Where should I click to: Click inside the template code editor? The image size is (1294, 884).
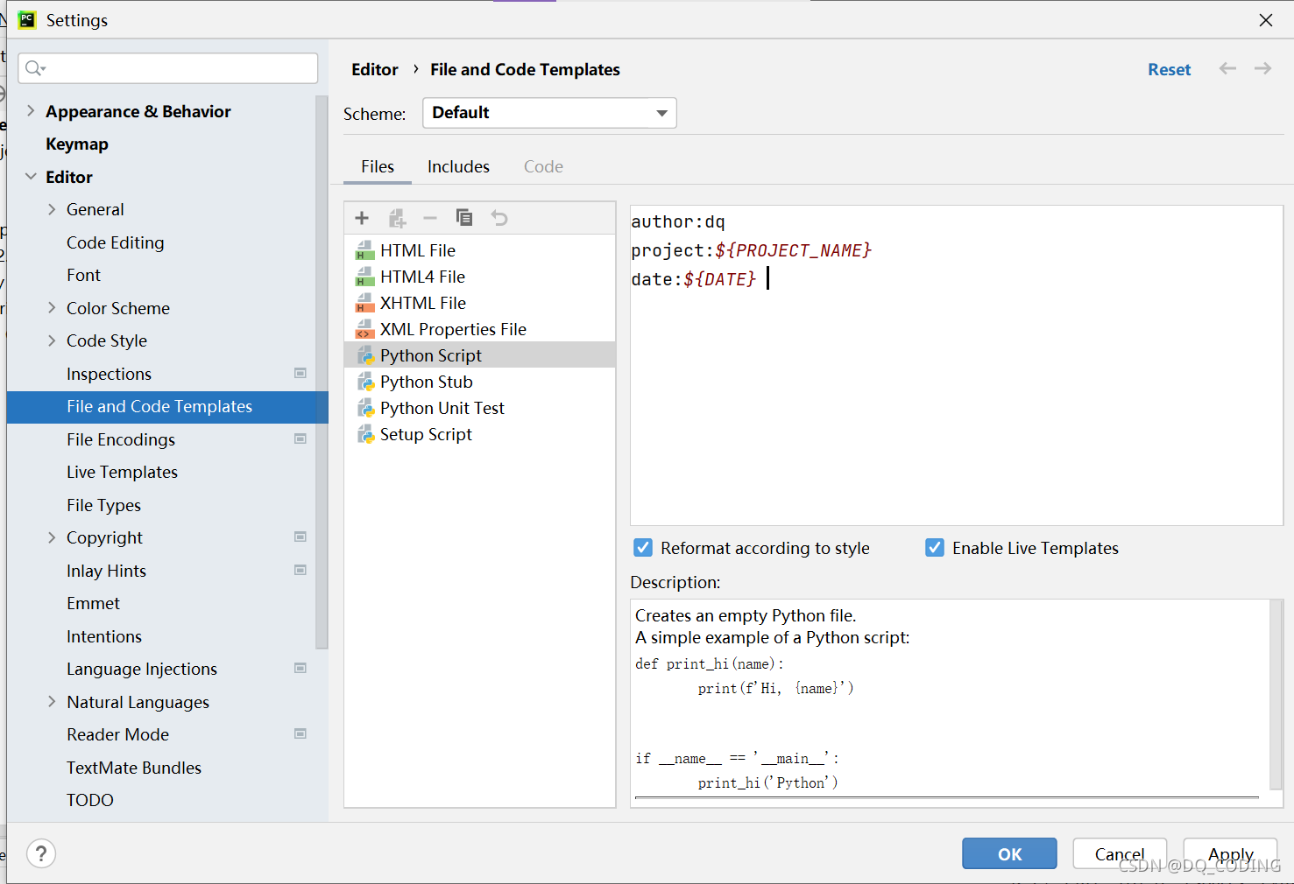pyautogui.click(x=957, y=365)
